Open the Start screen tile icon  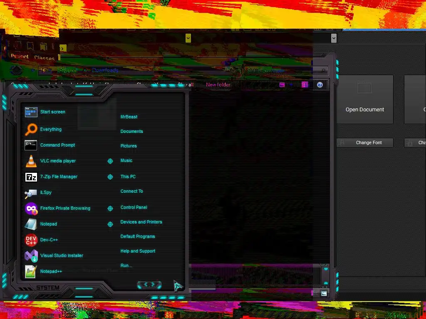pos(31,112)
